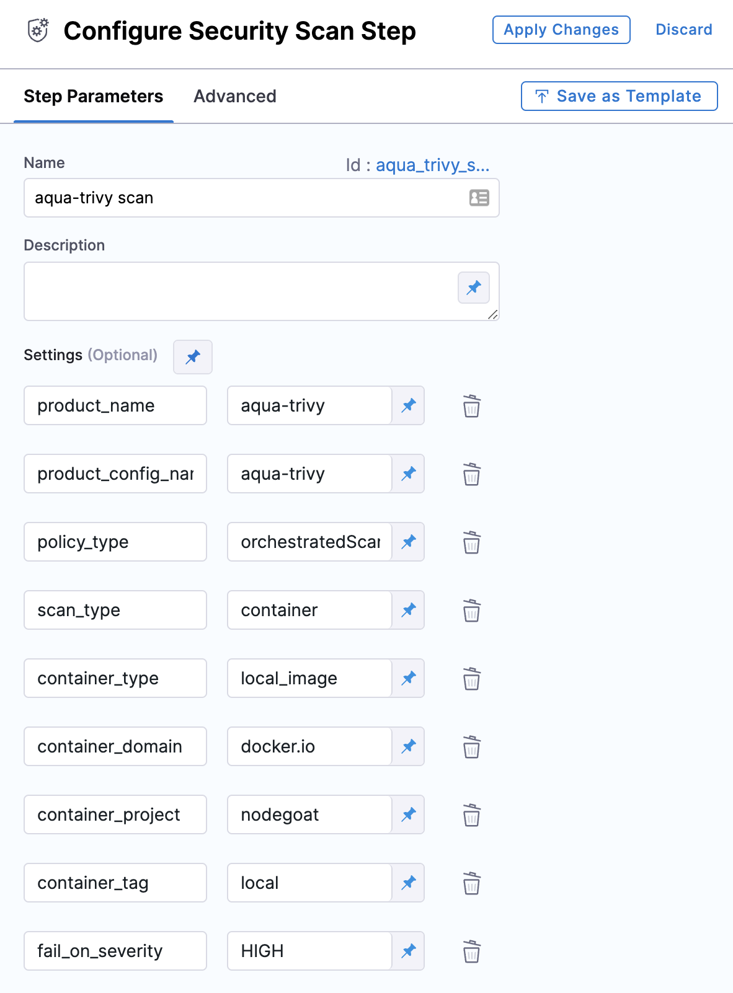
Task: Click the ID card icon in Name field
Action: pos(479,198)
